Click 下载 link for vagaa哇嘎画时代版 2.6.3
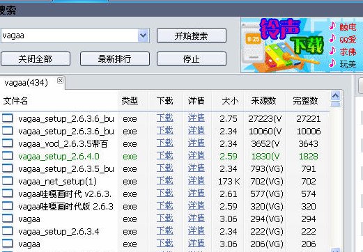Viewport: 363px width, 252px height. (164, 206)
